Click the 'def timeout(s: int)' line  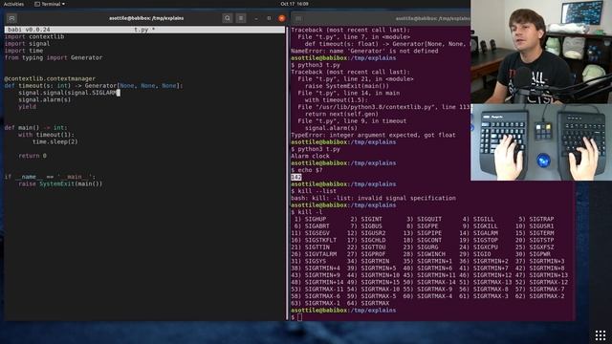[x=94, y=86]
